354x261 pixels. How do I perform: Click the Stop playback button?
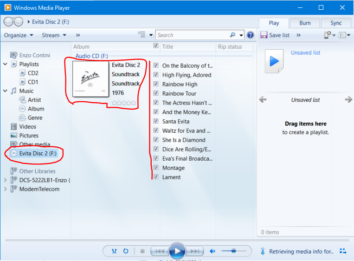(x=142, y=251)
